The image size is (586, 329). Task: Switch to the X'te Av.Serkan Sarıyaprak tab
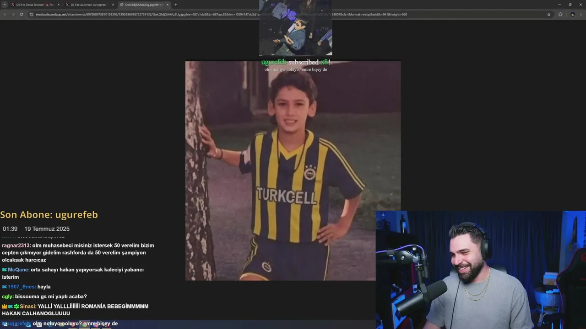point(90,5)
